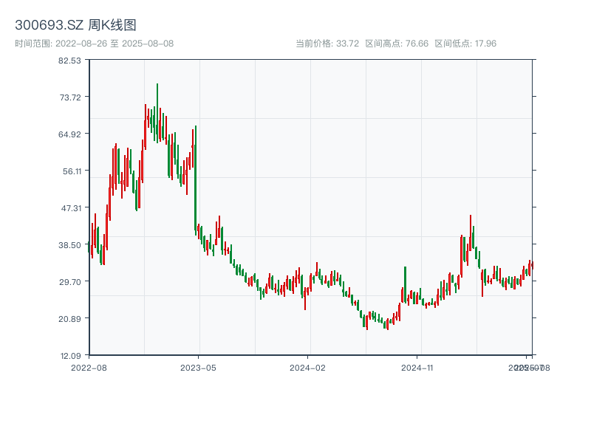Click x-axis label 2024-02

coord(307,368)
